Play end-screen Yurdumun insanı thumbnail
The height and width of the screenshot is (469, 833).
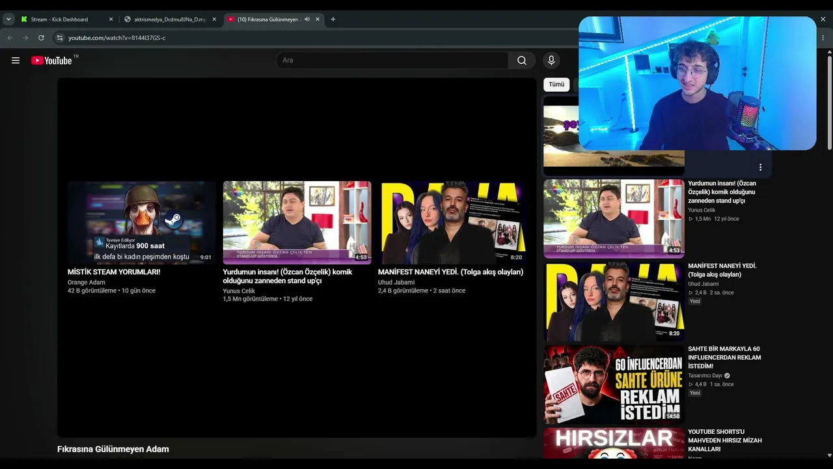coord(297,223)
